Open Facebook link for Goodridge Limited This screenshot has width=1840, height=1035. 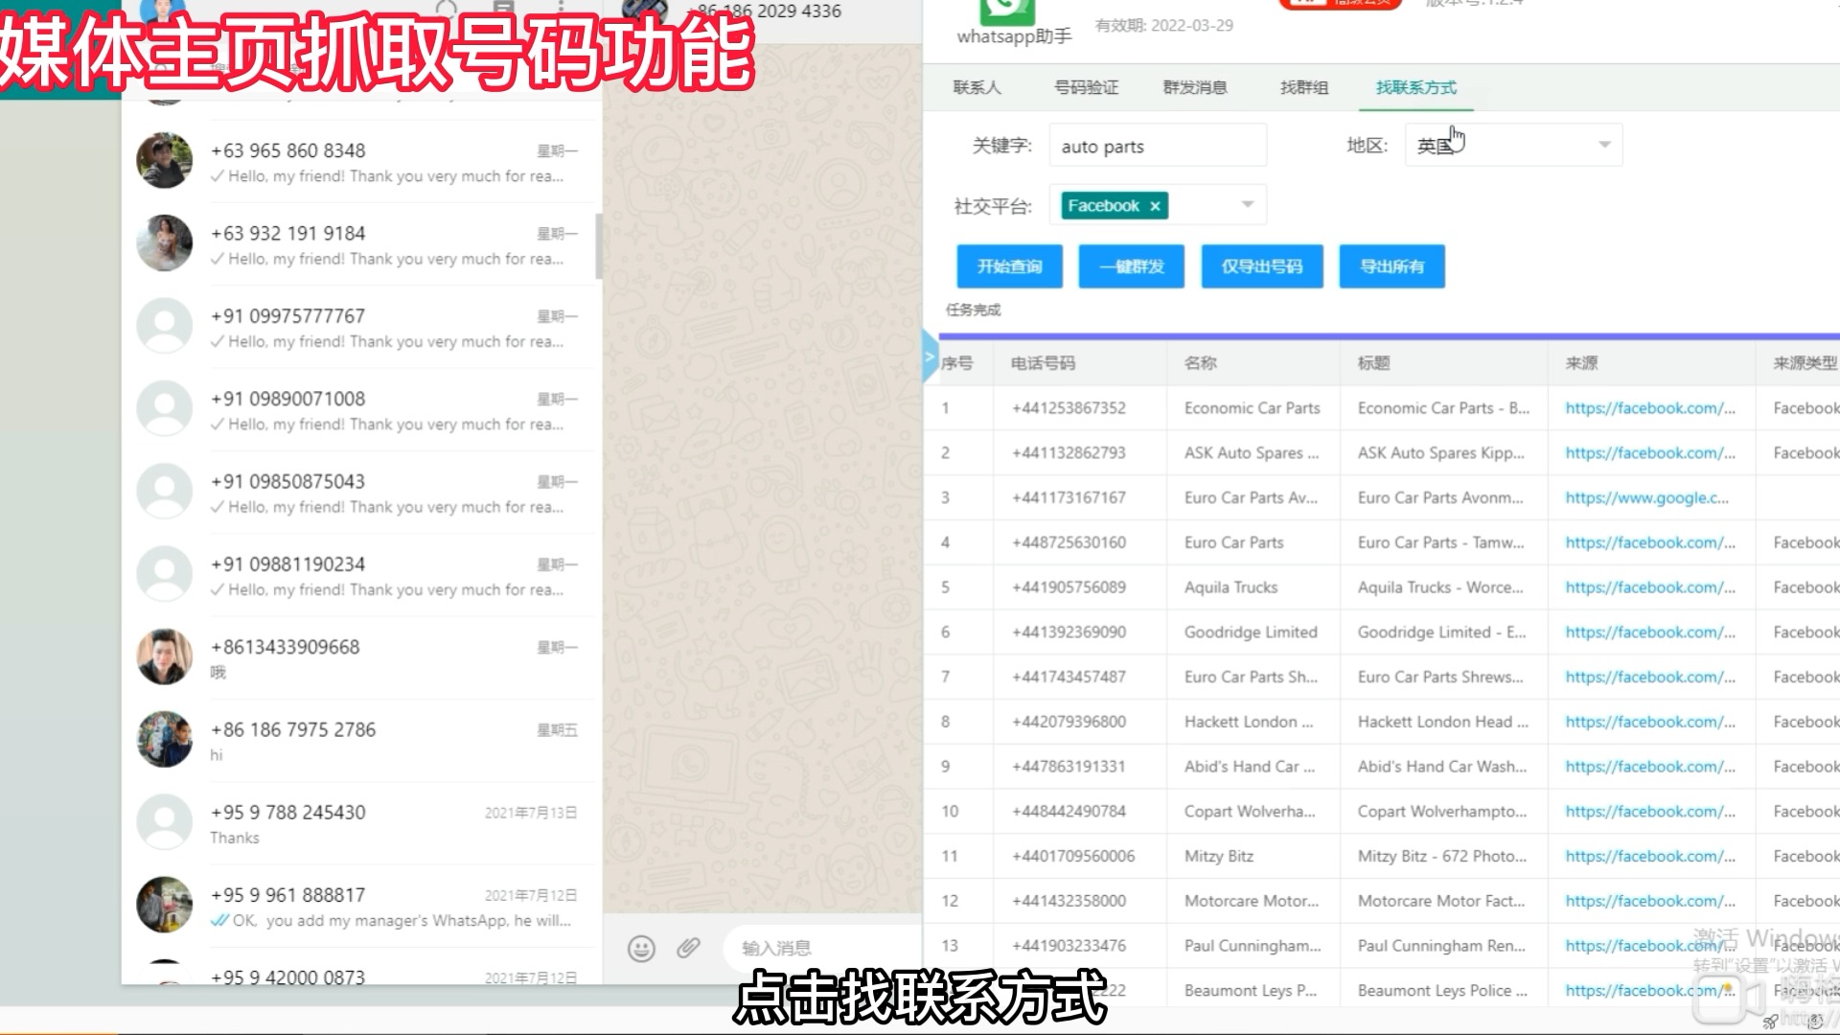pos(1649,632)
